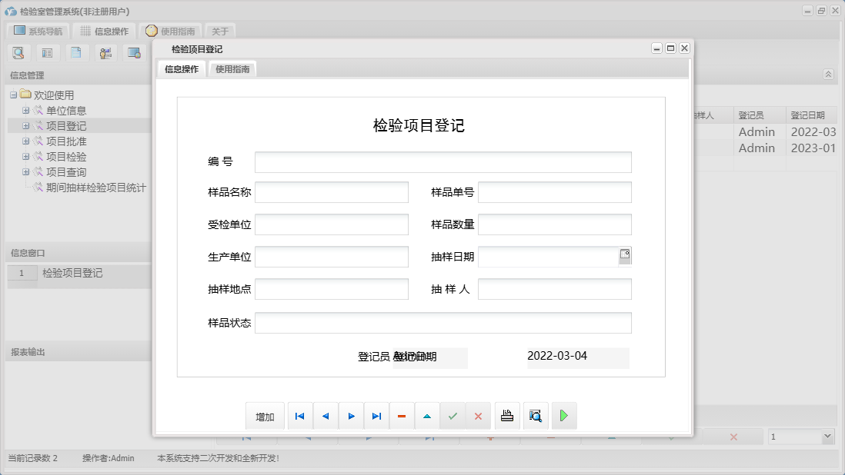
Task: Go to the next record
Action: tap(351, 415)
